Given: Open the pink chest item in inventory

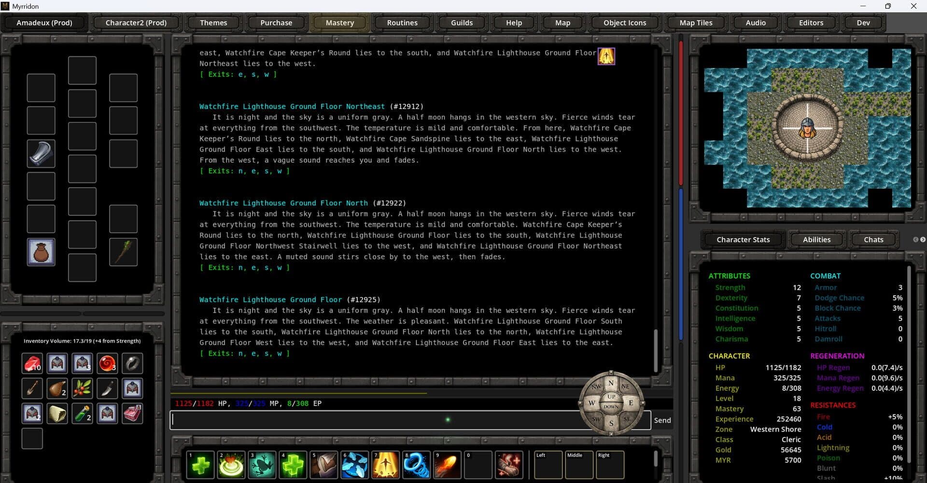Looking at the screenshot, I should (132, 414).
